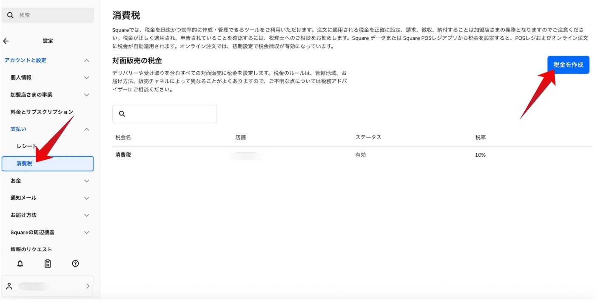Click the 設定 sidebar title
Viewport: 595px width, 301px height.
48,41
